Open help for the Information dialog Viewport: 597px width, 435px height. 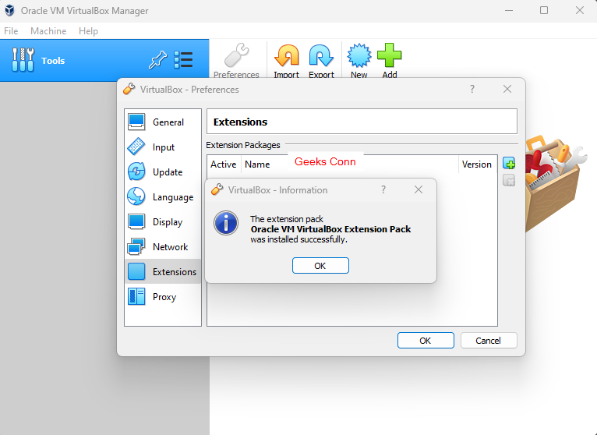coord(383,189)
